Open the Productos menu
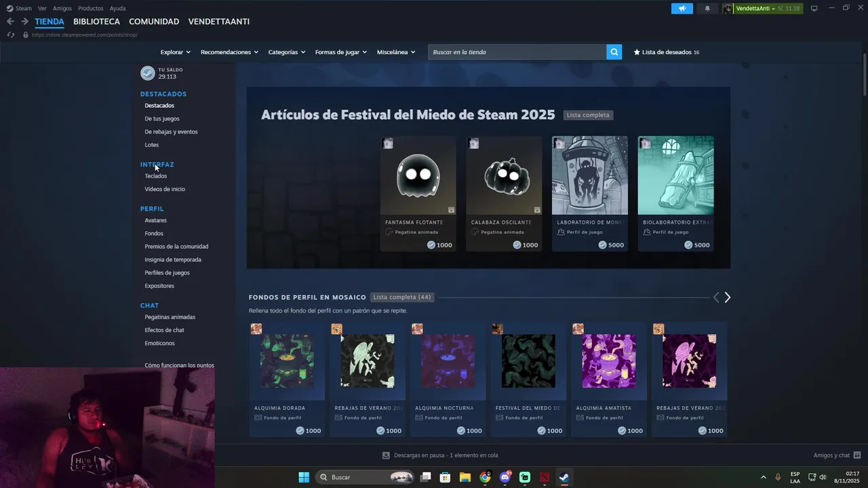Screen dimensions: 868x488 pyautogui.click(x=91, y=8)
